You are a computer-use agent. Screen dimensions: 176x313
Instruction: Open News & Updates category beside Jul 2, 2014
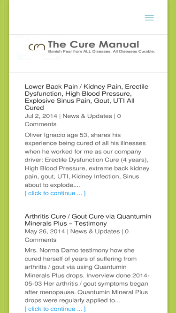tap(87, 116)
